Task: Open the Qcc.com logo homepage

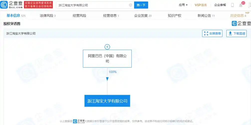Action: (11, 5)
